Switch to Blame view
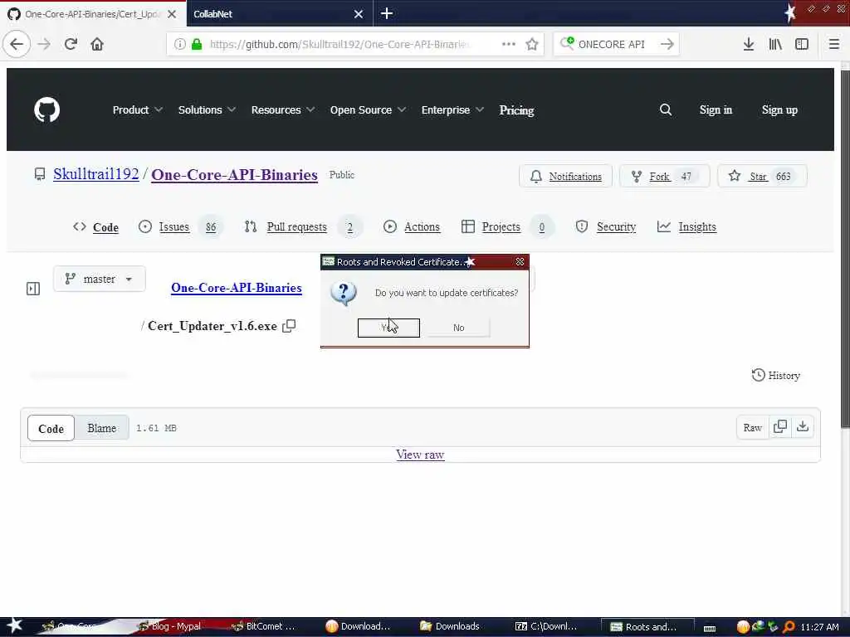Viewport: 850px width, 637px height. click(x=102, y=429)
